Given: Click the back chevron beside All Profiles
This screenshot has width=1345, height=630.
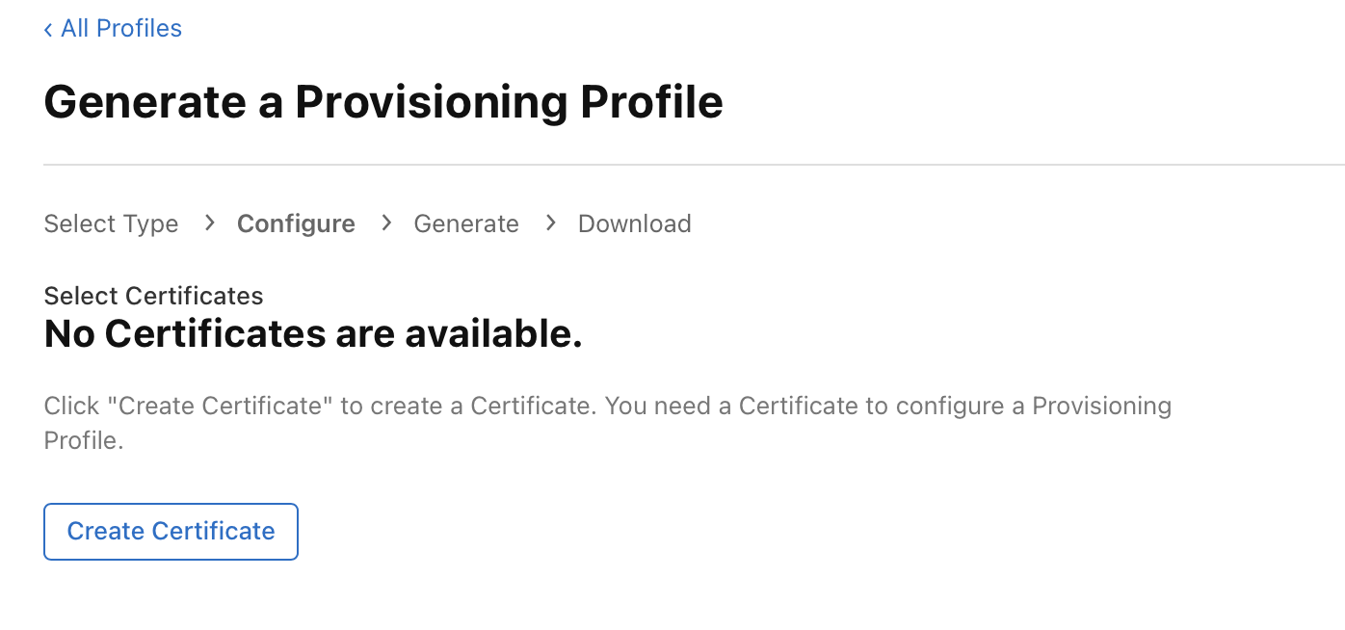Looking at the screenshot, I should pos(48,30).
